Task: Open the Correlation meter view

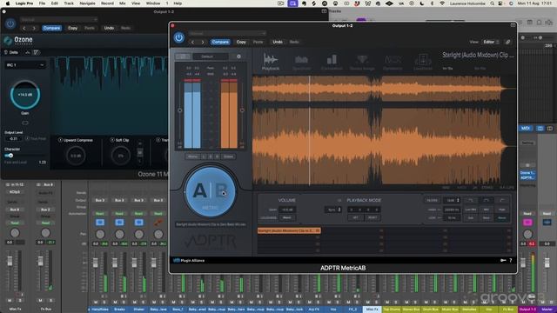Action: point(332,62)
